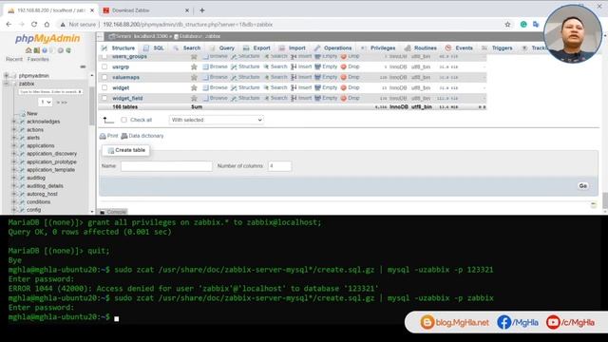Reload the browser page
This screenshot has height=342, width=608.
pos(34,24)
